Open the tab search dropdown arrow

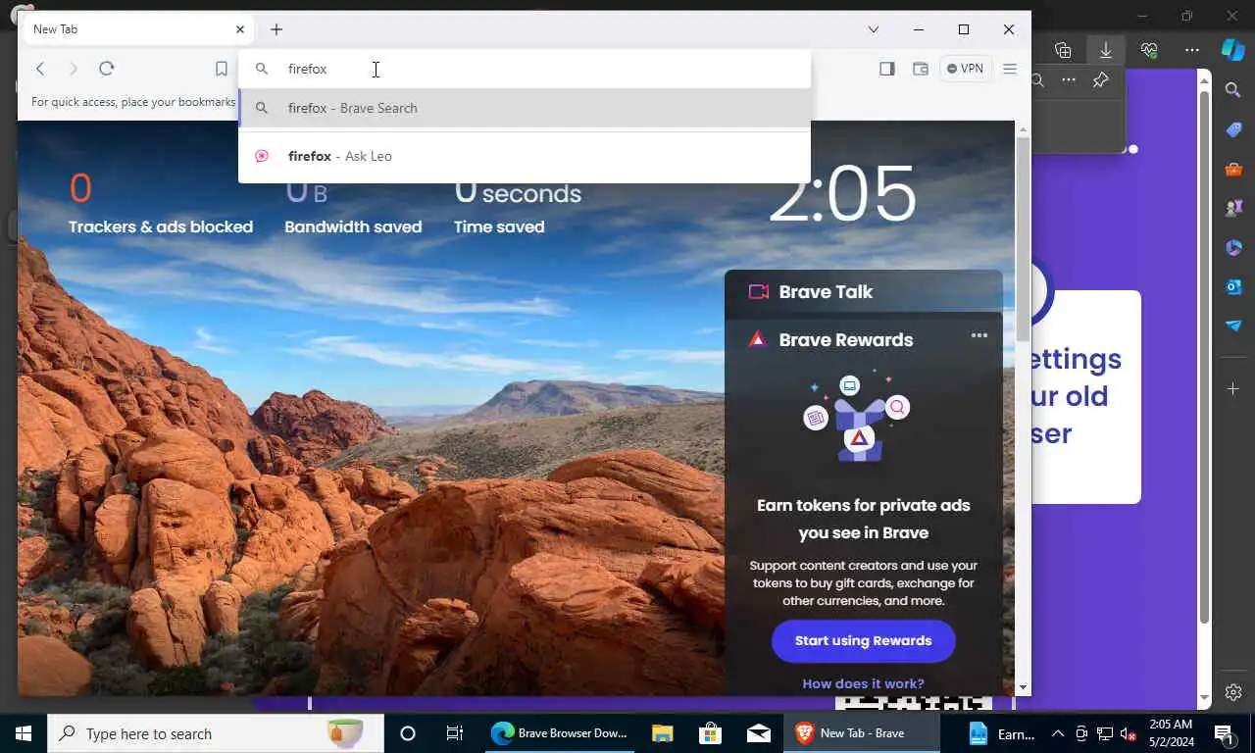coord(874,29)
